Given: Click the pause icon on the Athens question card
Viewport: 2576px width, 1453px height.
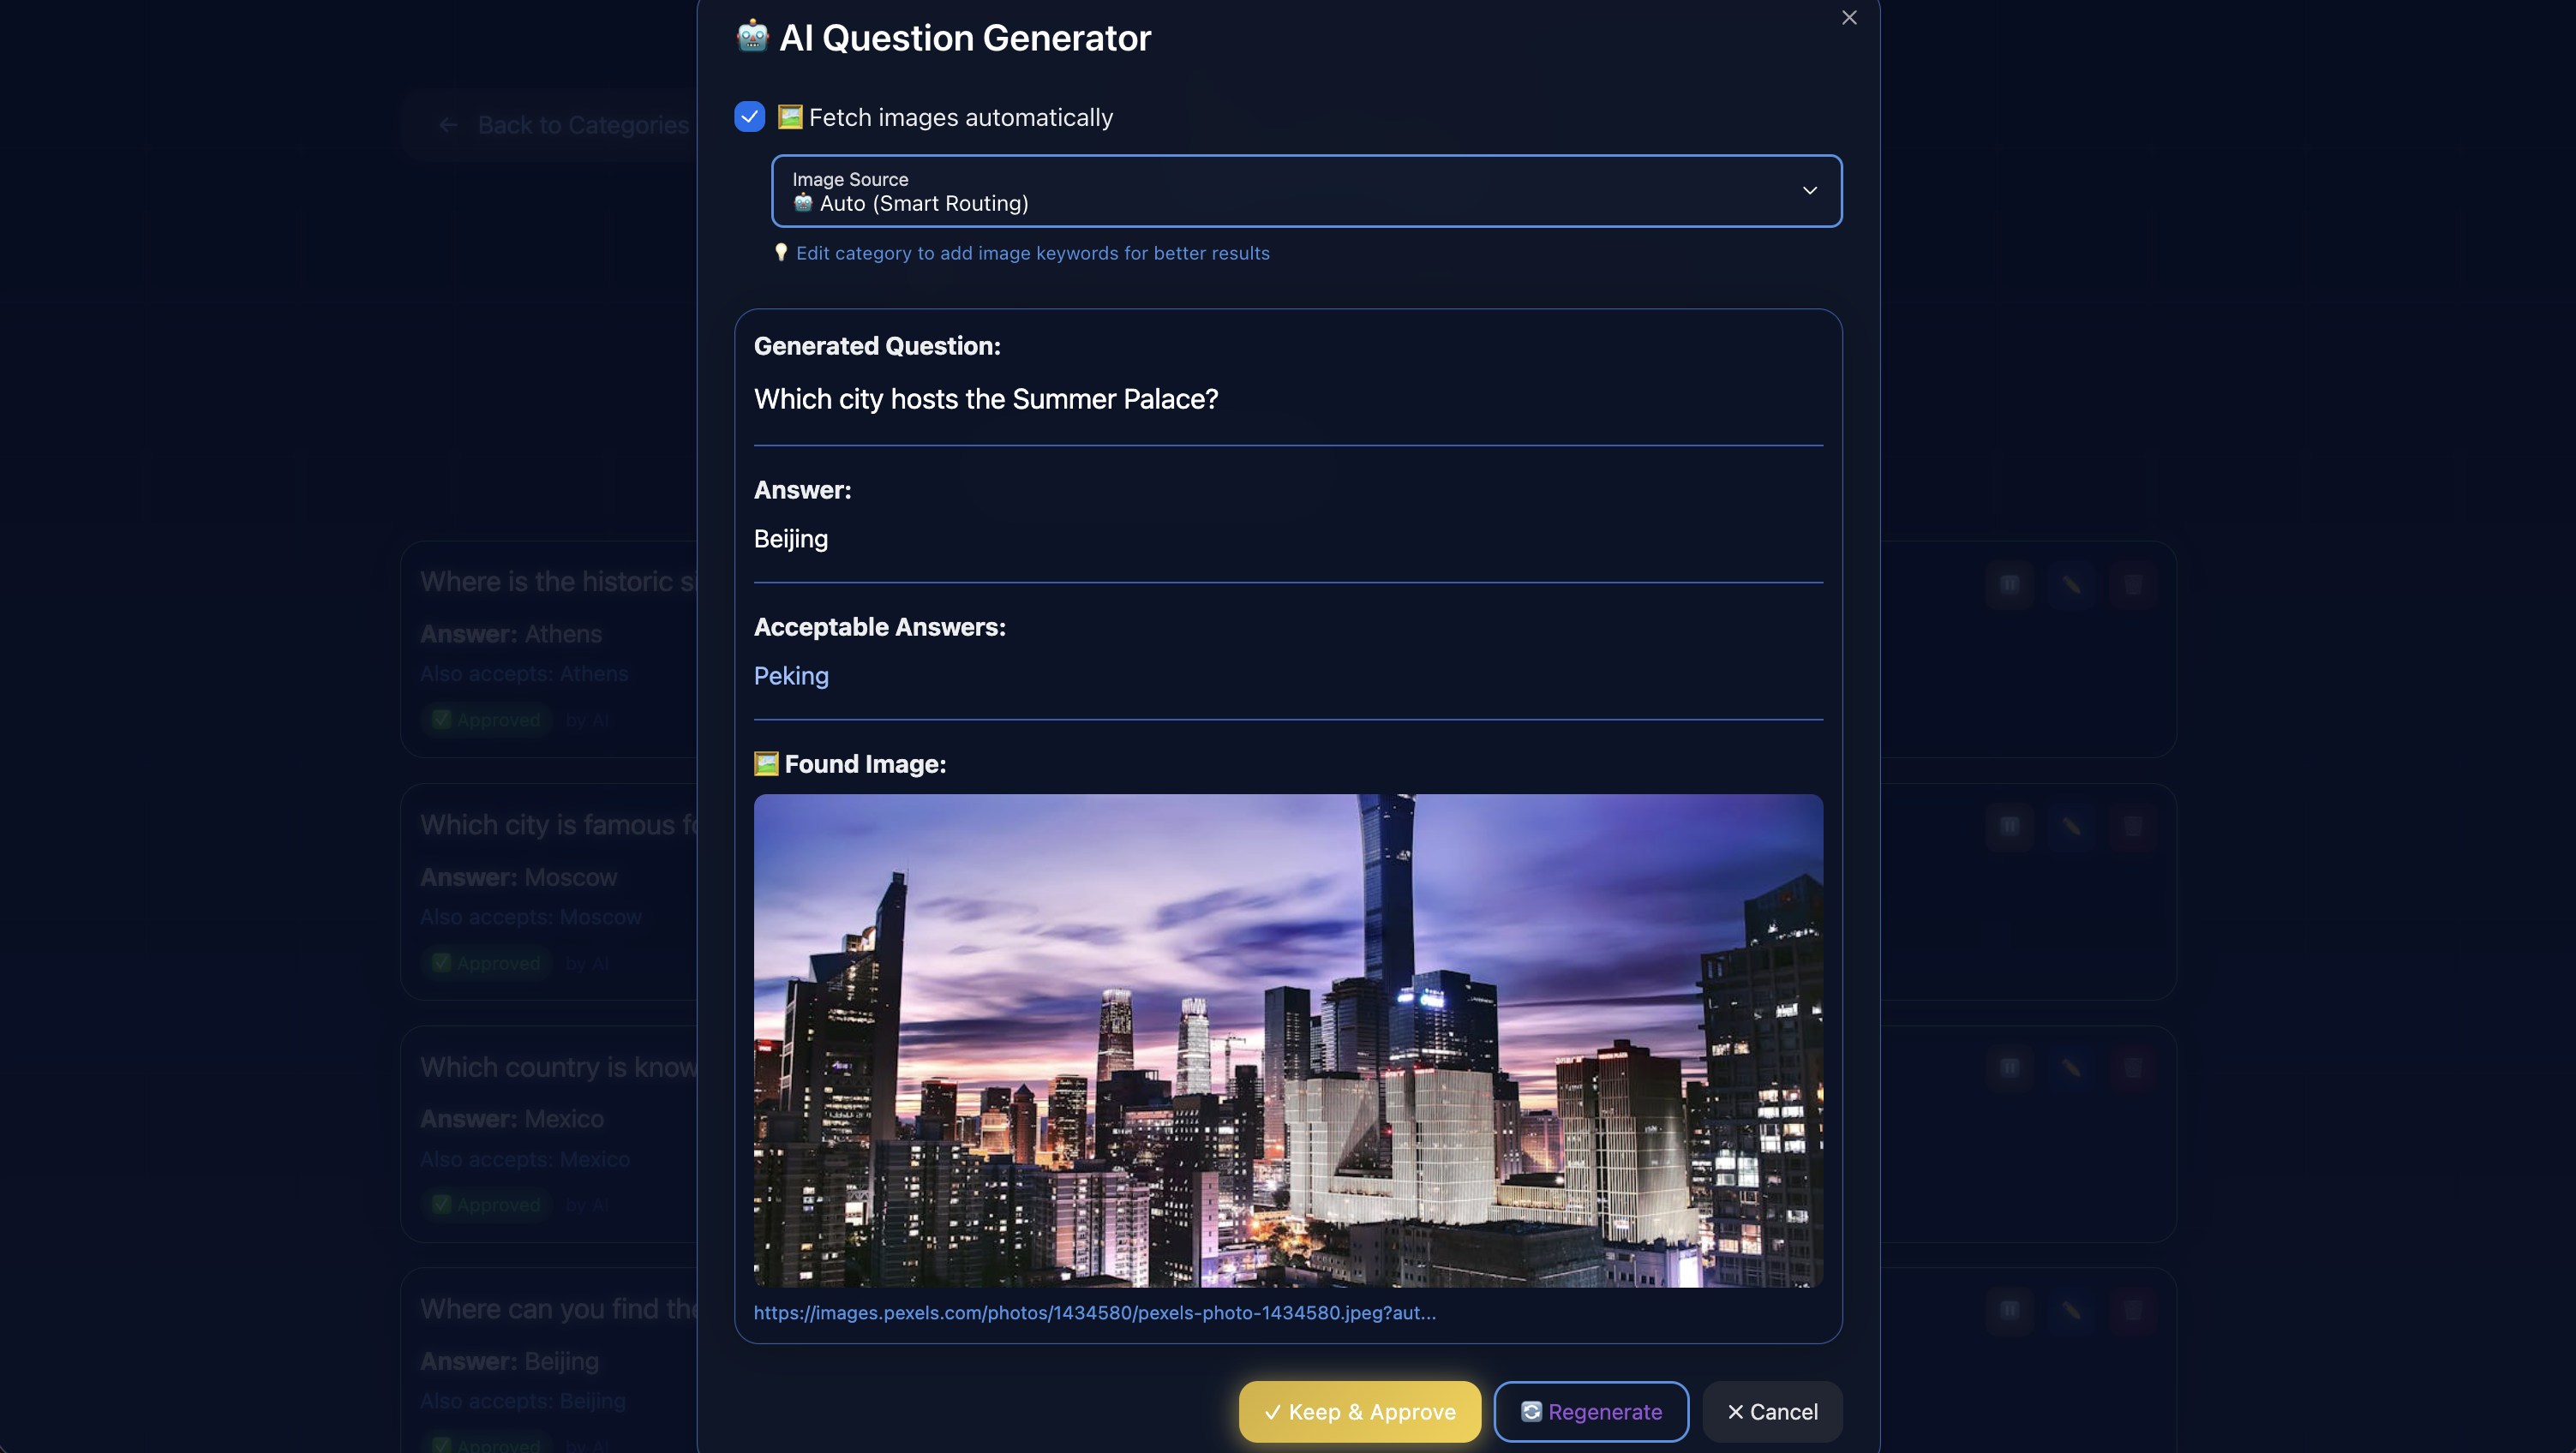Looking at the screenshot, I should [x=2009, y=584].
